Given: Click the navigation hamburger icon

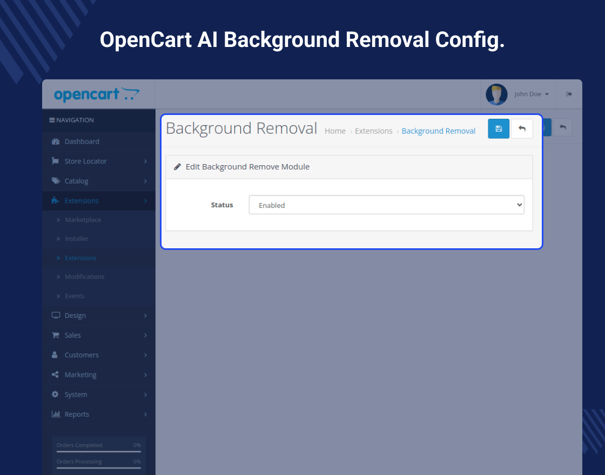Looking at the screenshot, I should point(52,120).
